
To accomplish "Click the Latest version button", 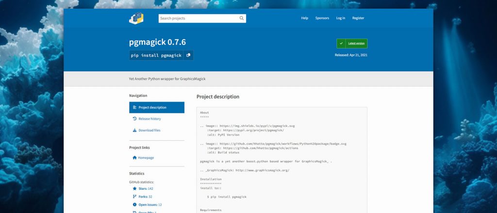I will point(352,43).
